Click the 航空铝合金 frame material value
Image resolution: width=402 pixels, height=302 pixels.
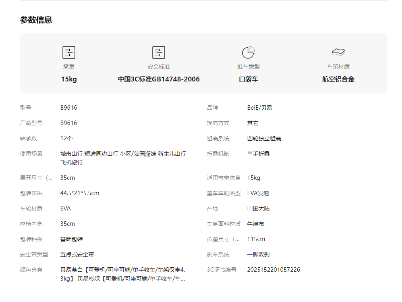point(338,79)
